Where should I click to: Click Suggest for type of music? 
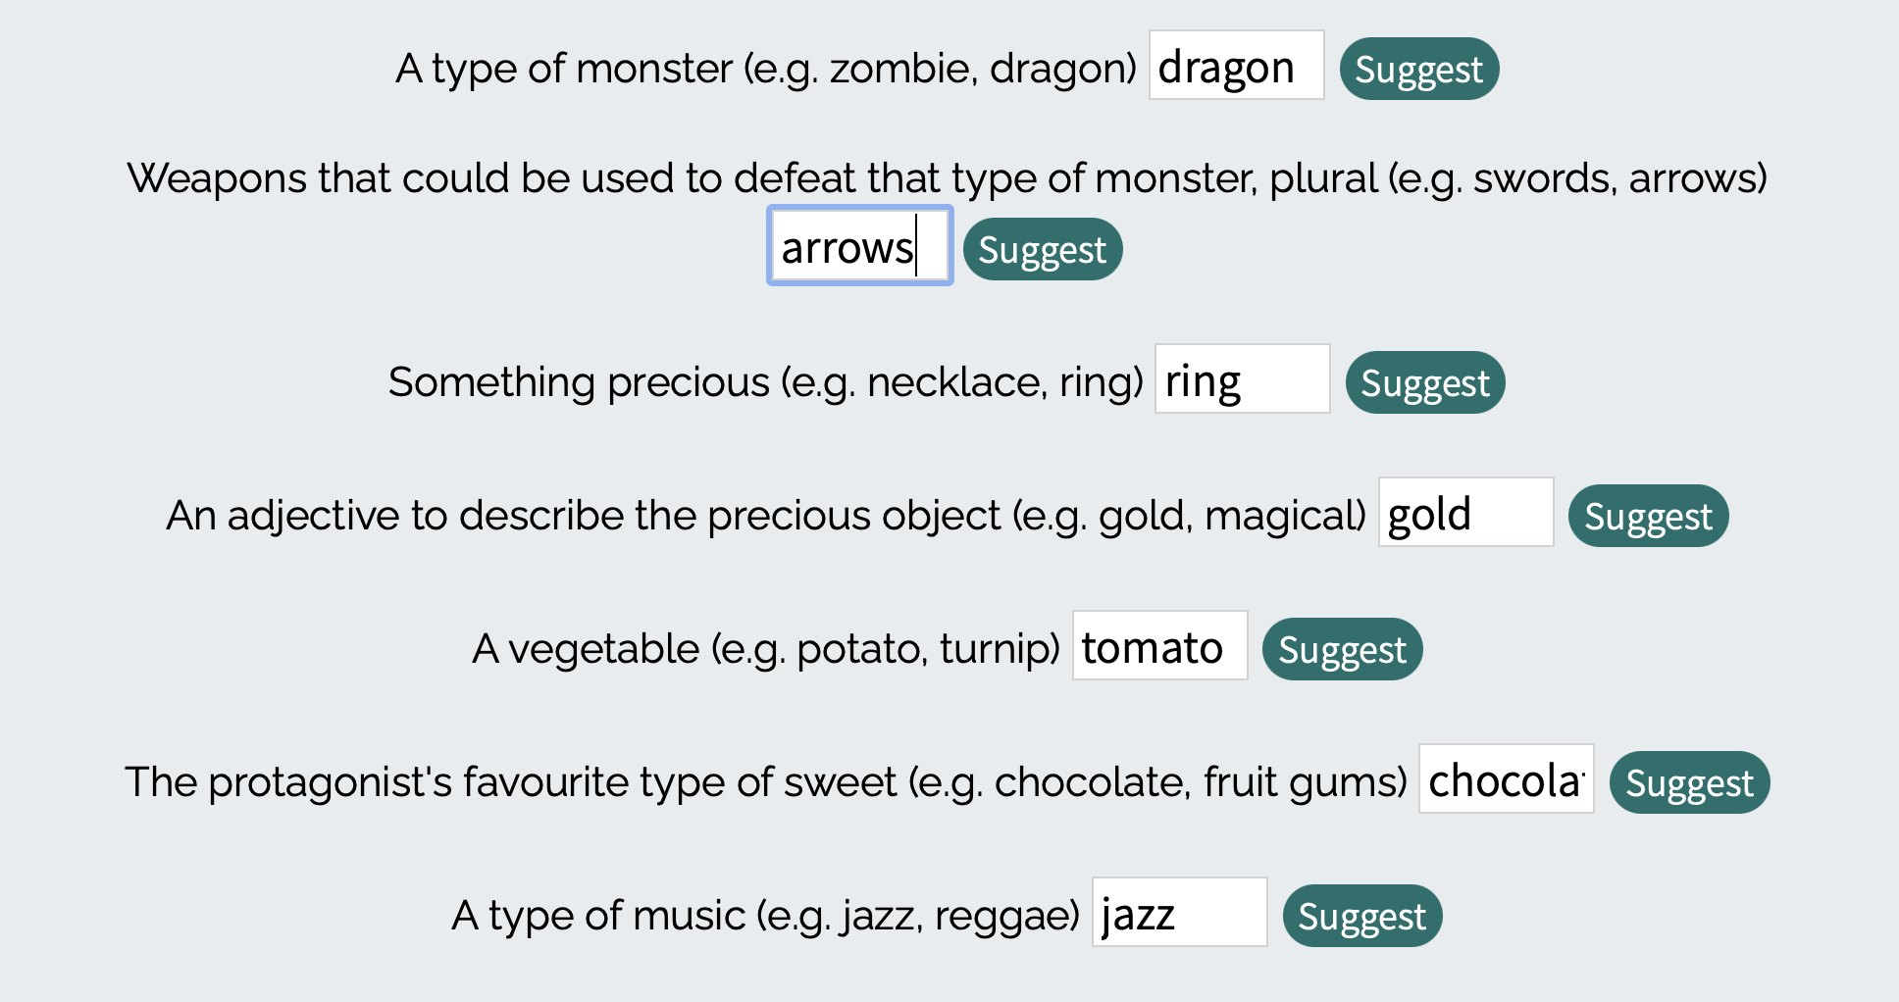click(x=1361, y=916)
